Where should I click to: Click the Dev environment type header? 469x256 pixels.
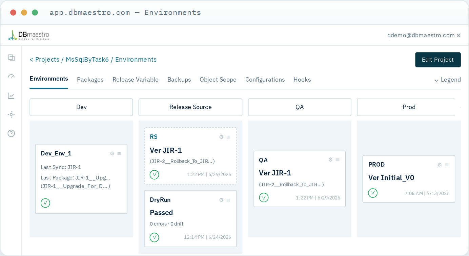[x=81, y=107]
